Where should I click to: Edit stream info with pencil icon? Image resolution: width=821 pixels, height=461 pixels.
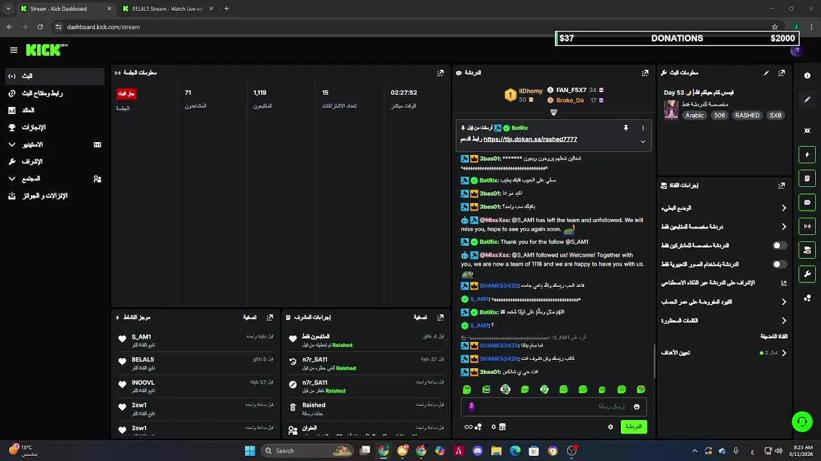point(766,73)
